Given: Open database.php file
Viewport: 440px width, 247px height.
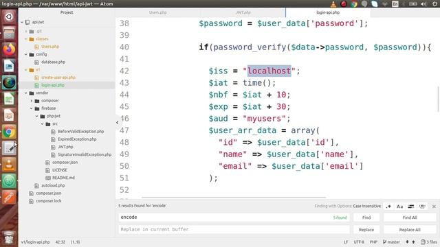Looking at the screenshot, I should click(x=53, y=62).
